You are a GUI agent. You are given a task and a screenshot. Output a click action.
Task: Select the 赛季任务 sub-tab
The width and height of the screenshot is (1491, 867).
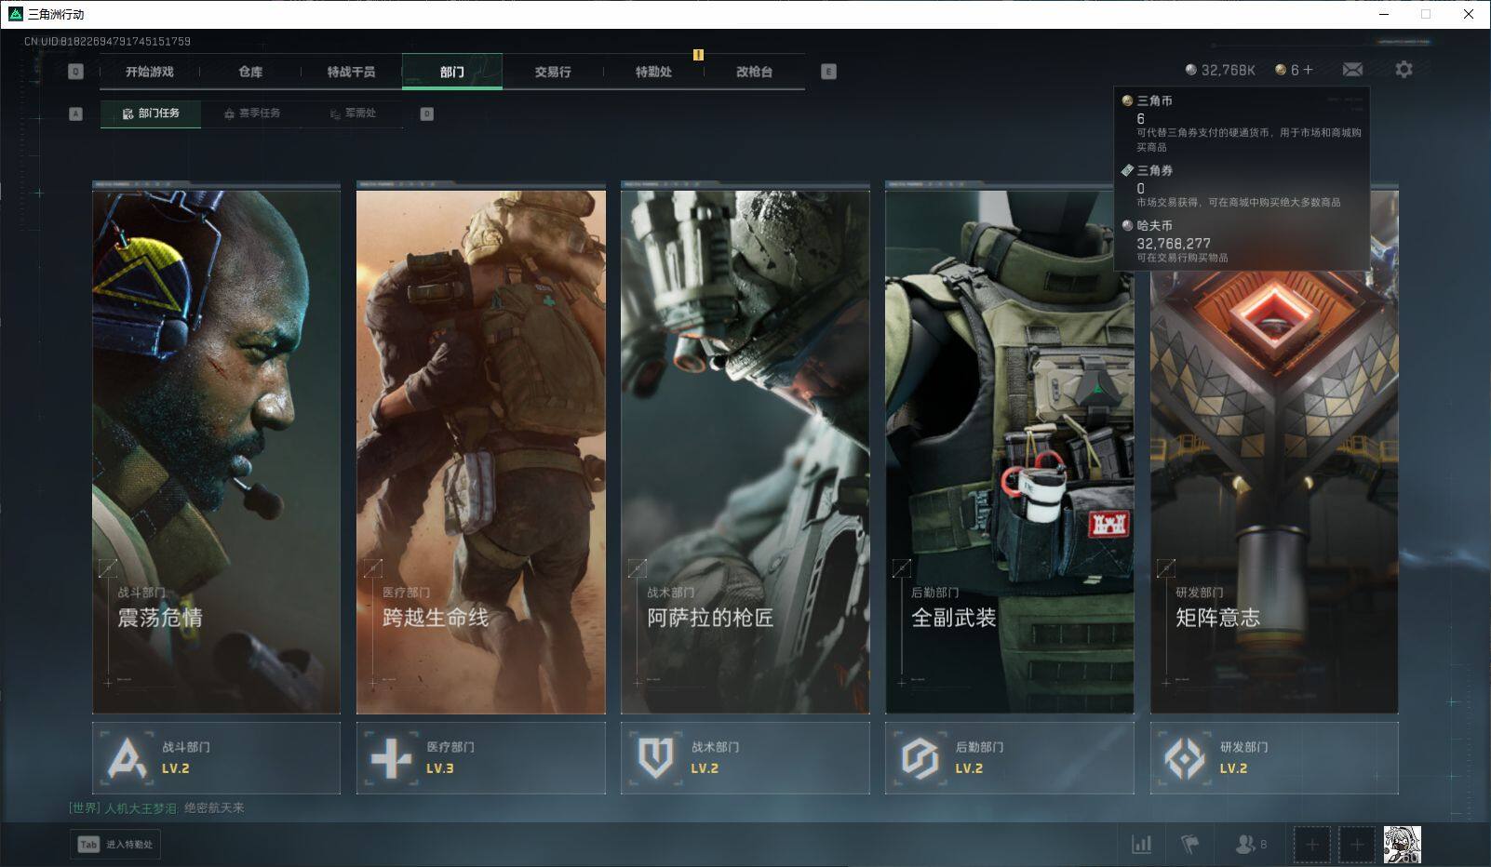click(x=251, y=113)
